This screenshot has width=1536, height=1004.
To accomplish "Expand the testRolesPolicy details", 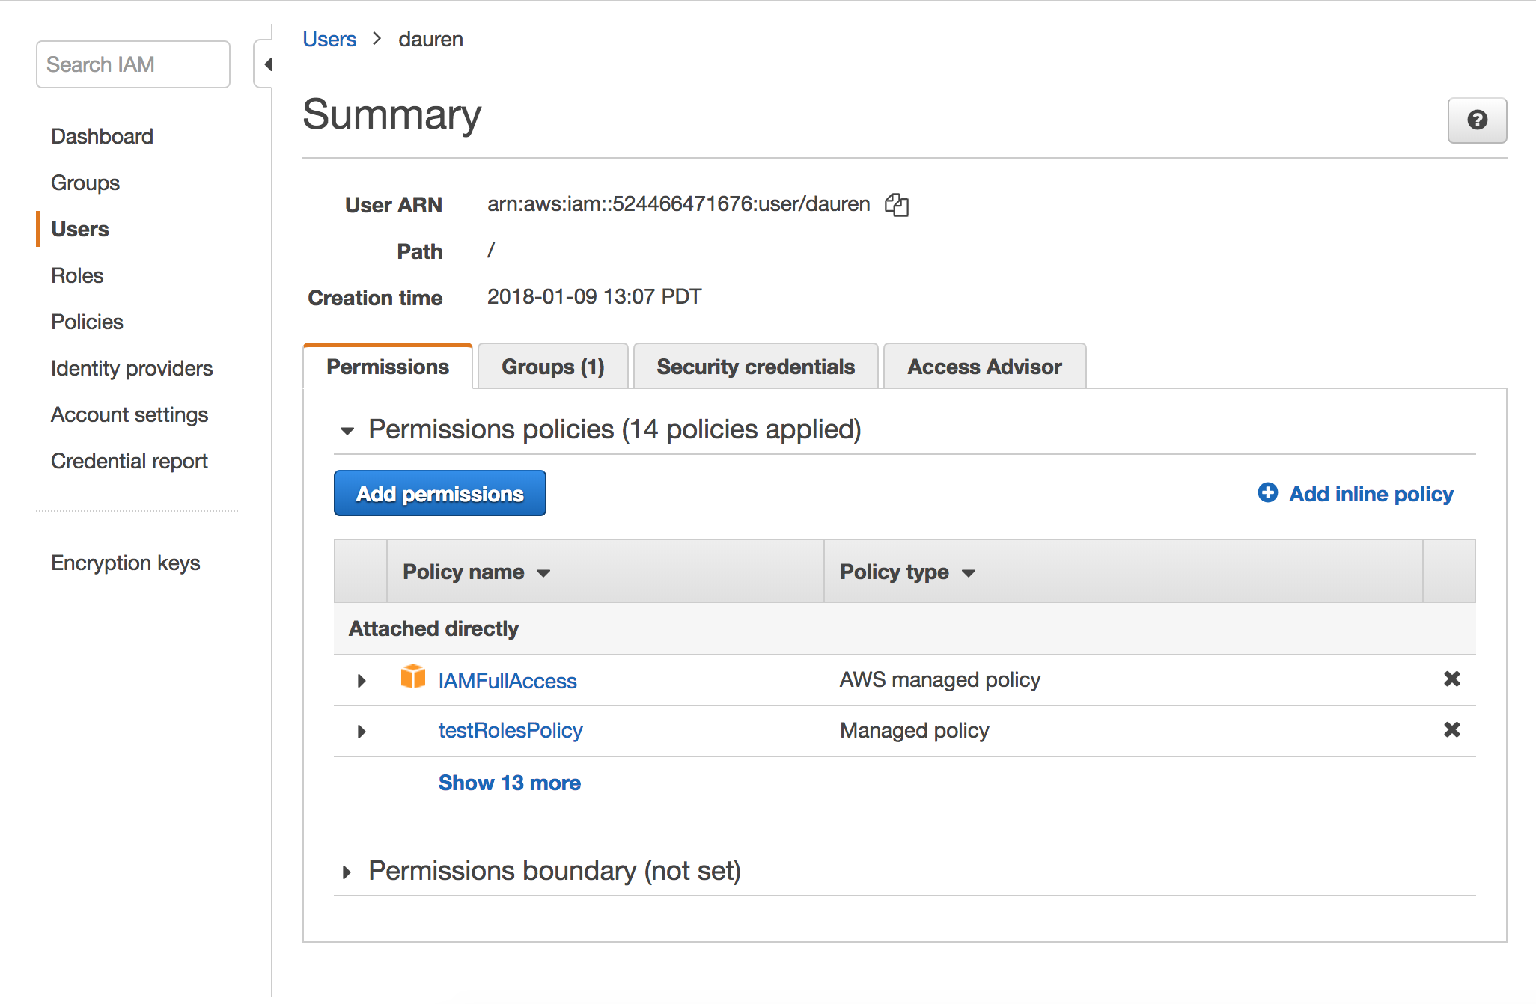I will point(362,731).
